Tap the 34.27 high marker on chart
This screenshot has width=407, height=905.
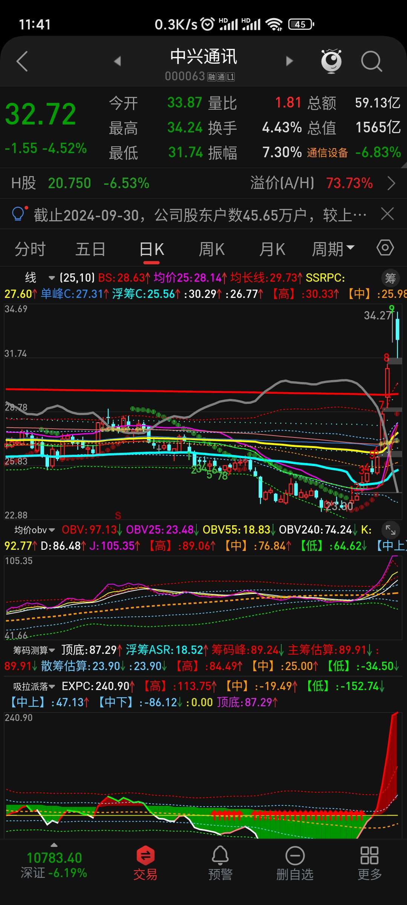377,315
